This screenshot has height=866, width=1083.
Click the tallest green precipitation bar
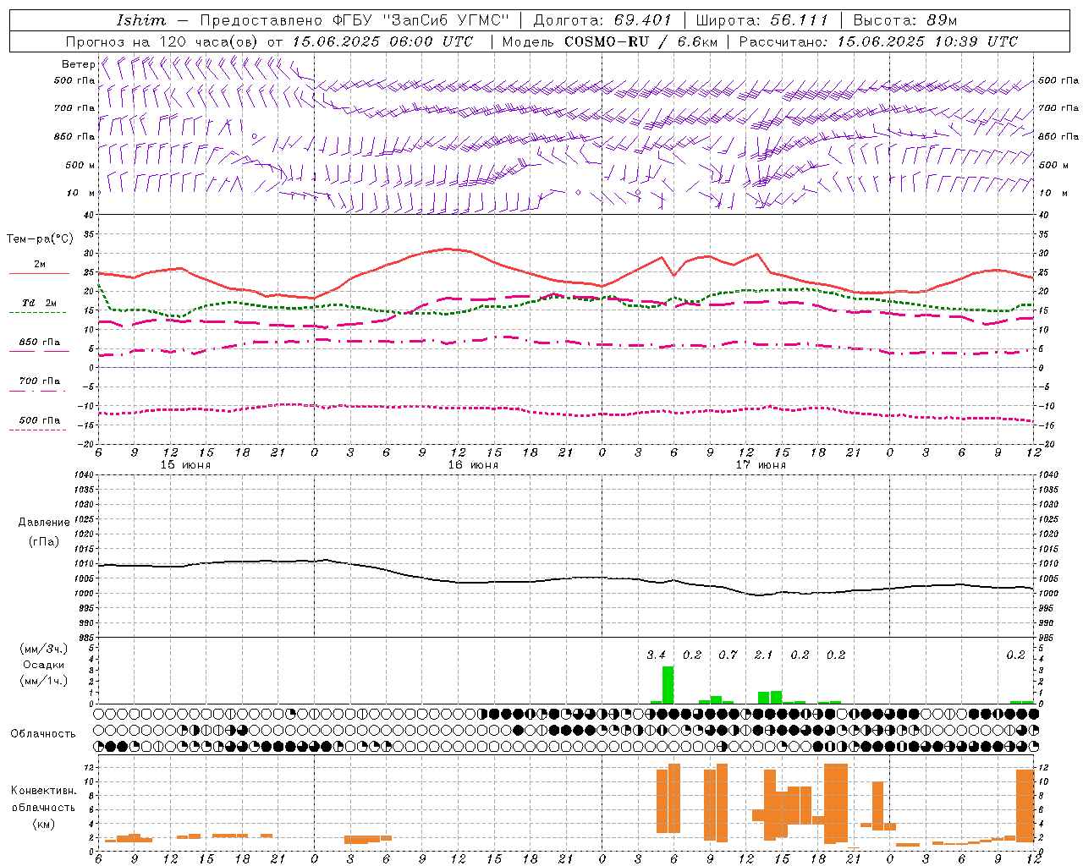(668, 685)
